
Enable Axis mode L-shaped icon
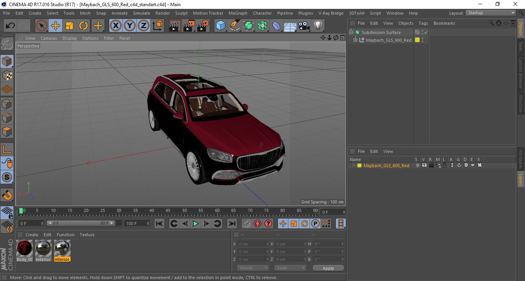click(7, 149)
